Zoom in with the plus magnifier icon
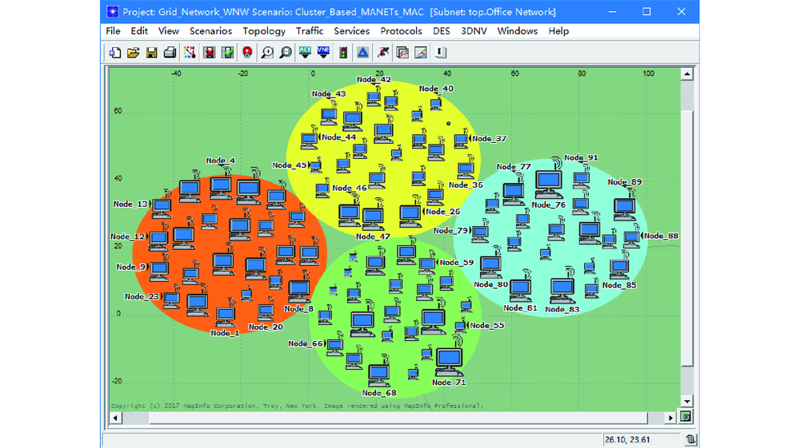Viewport: 800px width, 448px height. point(267,53)
